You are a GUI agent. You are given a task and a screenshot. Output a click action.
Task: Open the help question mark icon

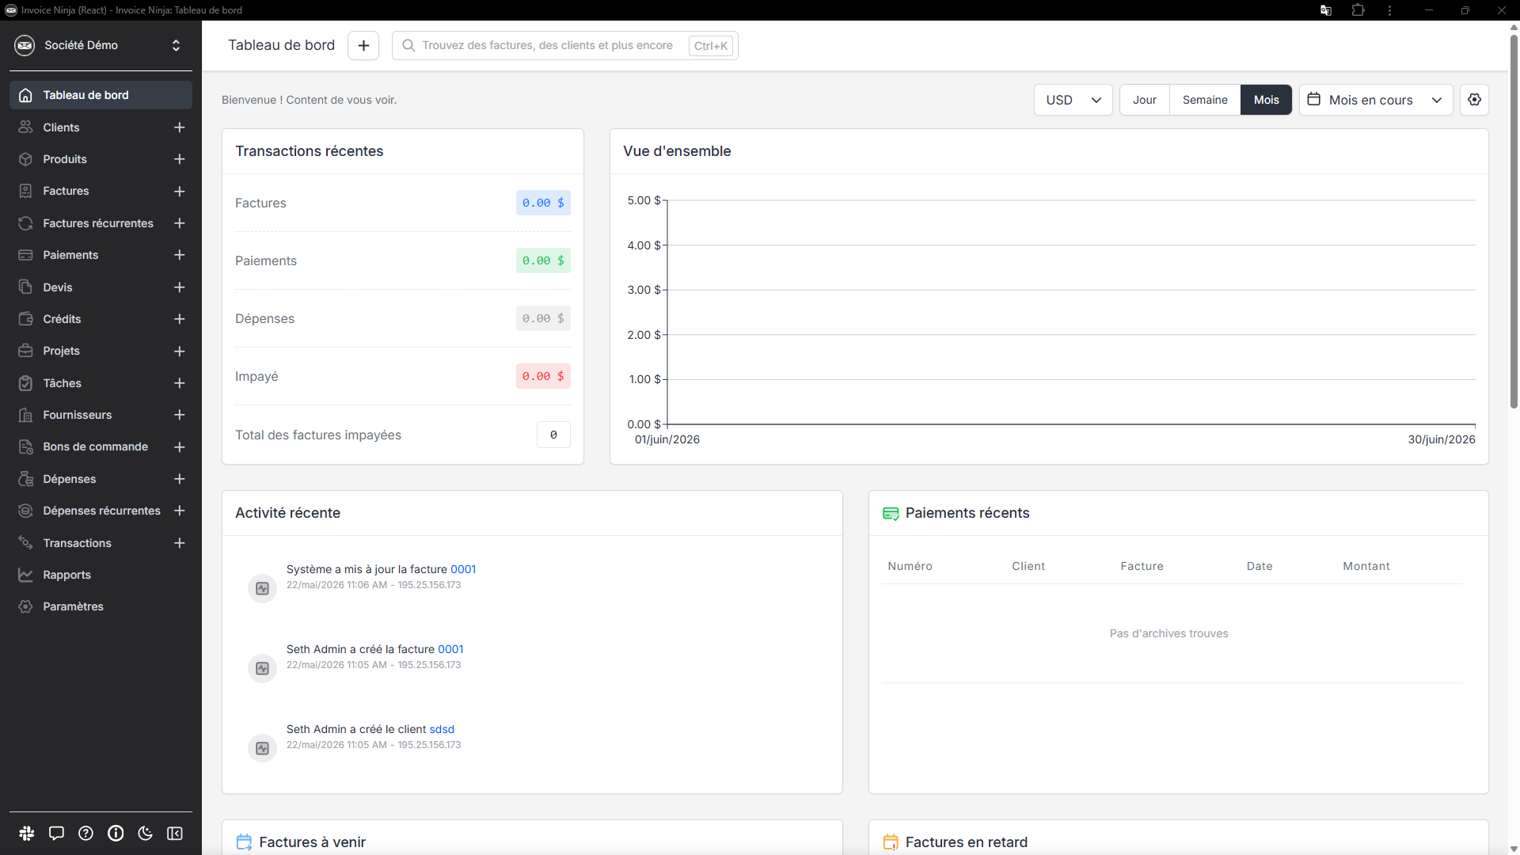(86, 833)
